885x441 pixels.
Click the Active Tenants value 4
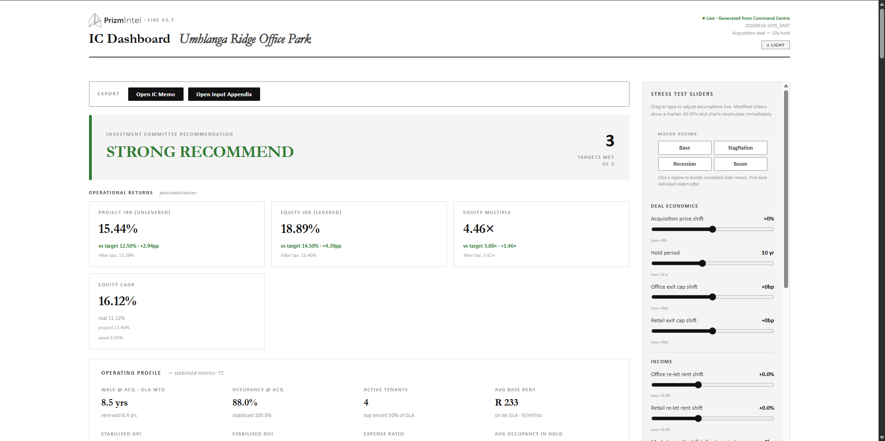(366, 402)
